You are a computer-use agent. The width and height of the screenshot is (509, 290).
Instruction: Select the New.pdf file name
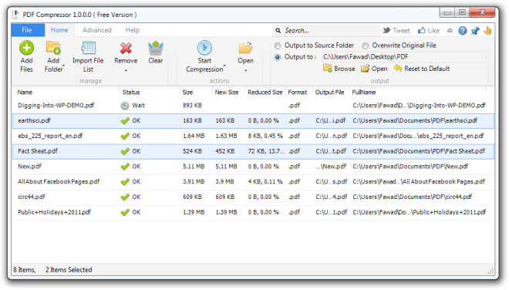[29, 167]
